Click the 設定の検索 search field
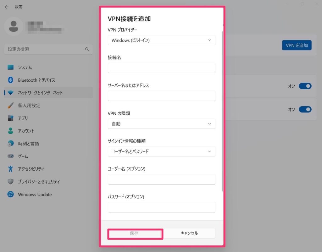Image resolution: width=322 pixels, height=252 pixels. (47, 49)
